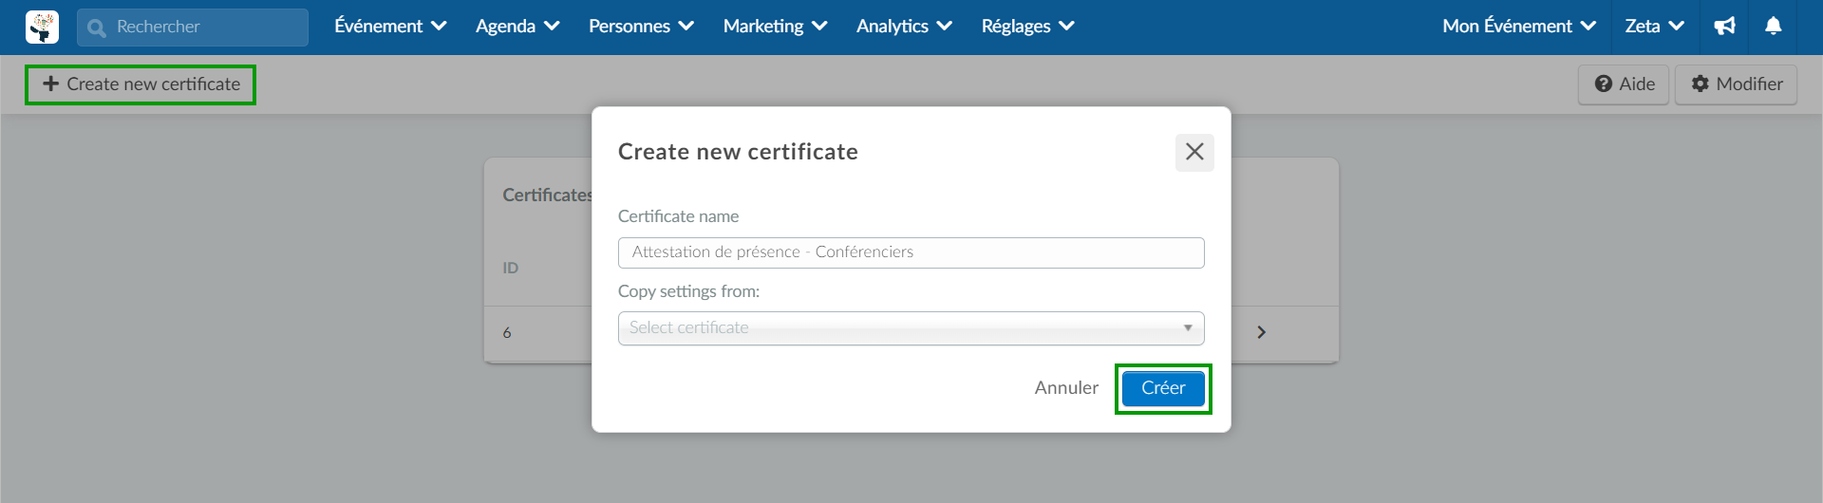Expand the Réglages menu
The image size is (1823, 503).
tap(1027, 27)
